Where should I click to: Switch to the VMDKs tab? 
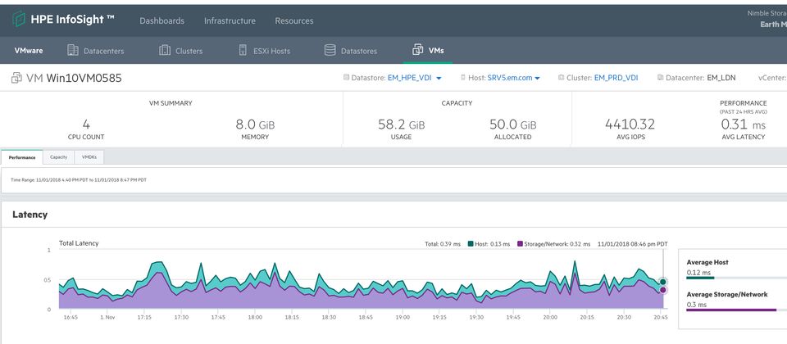[89, 156]
